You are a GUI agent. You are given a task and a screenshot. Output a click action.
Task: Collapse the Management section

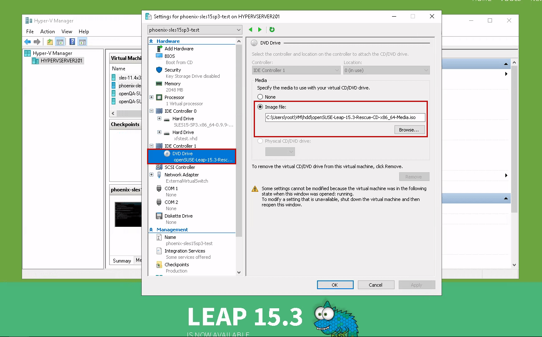[151, 229]
